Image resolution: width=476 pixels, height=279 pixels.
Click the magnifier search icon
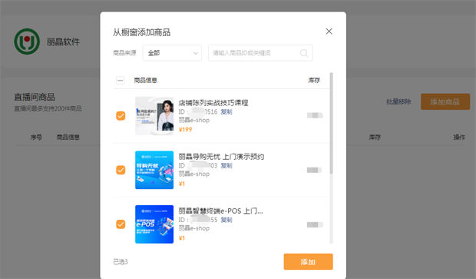[304, 53]
